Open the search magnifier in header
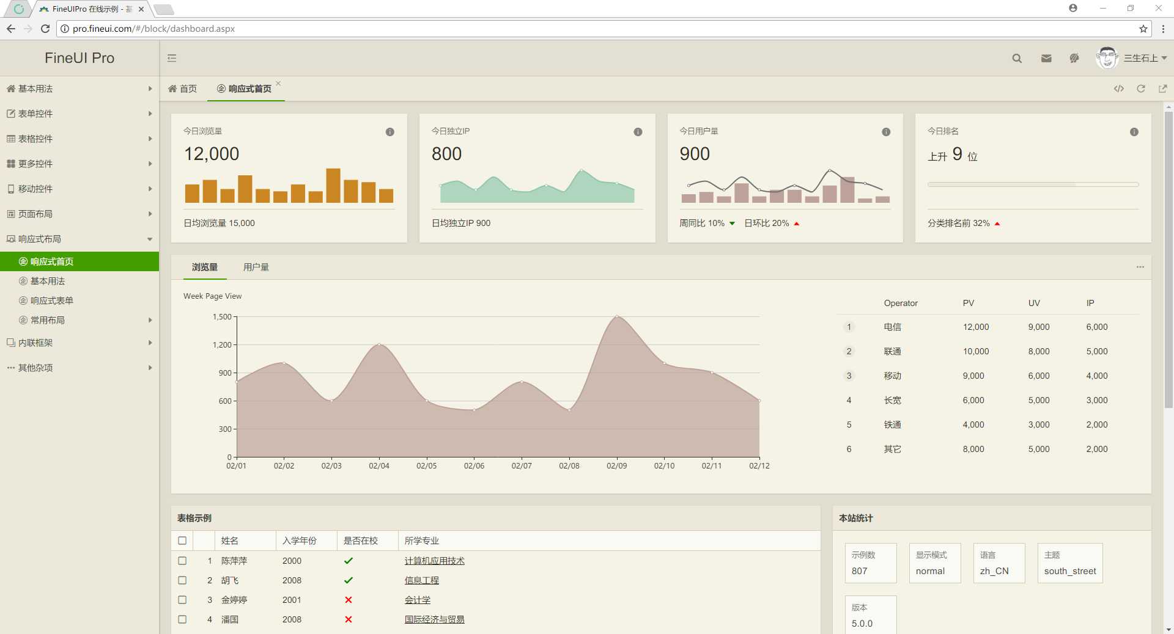This screenshot has height=634, width=1174. (1017, 58)
